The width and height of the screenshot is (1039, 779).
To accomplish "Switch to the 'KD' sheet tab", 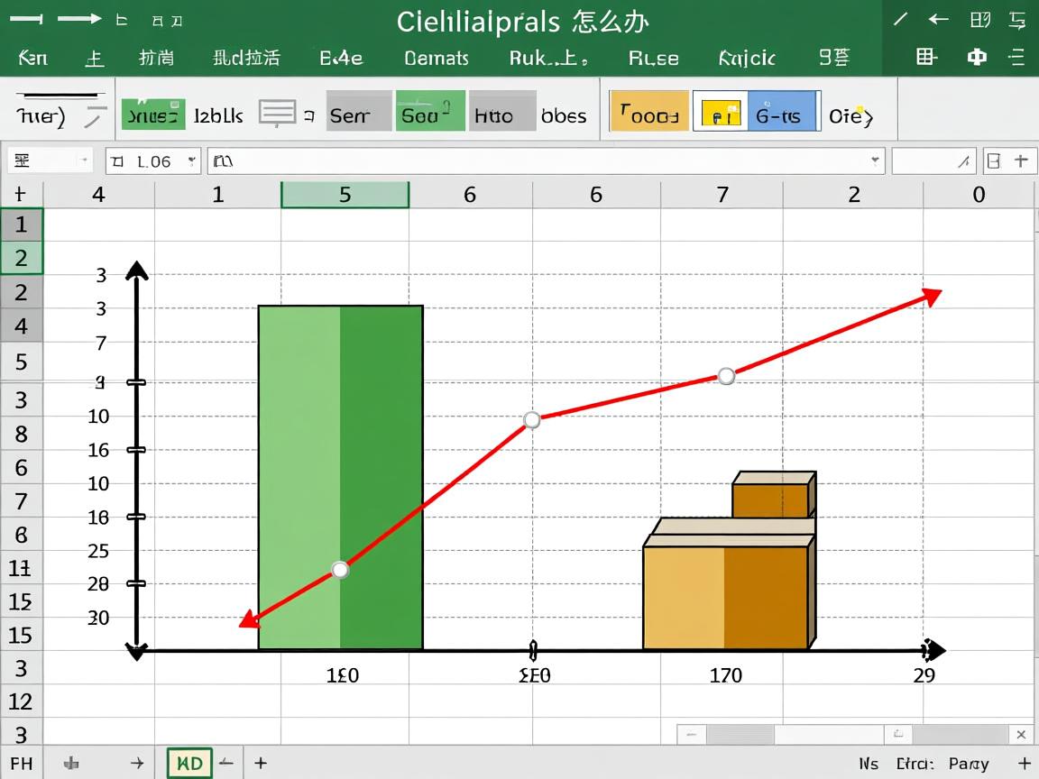I will 189,763.
